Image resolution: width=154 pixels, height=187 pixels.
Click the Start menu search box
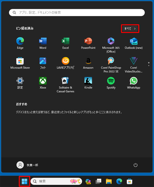click(x=77, y=13)
